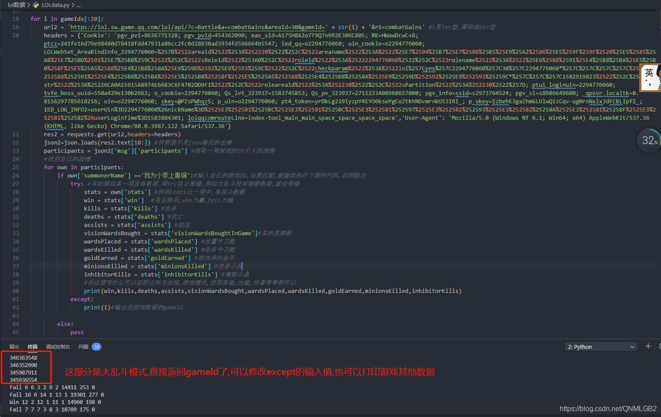The image size is (661, 417).
Task: Click the stats = own['stats'] assignment
Action: point(117,192)
